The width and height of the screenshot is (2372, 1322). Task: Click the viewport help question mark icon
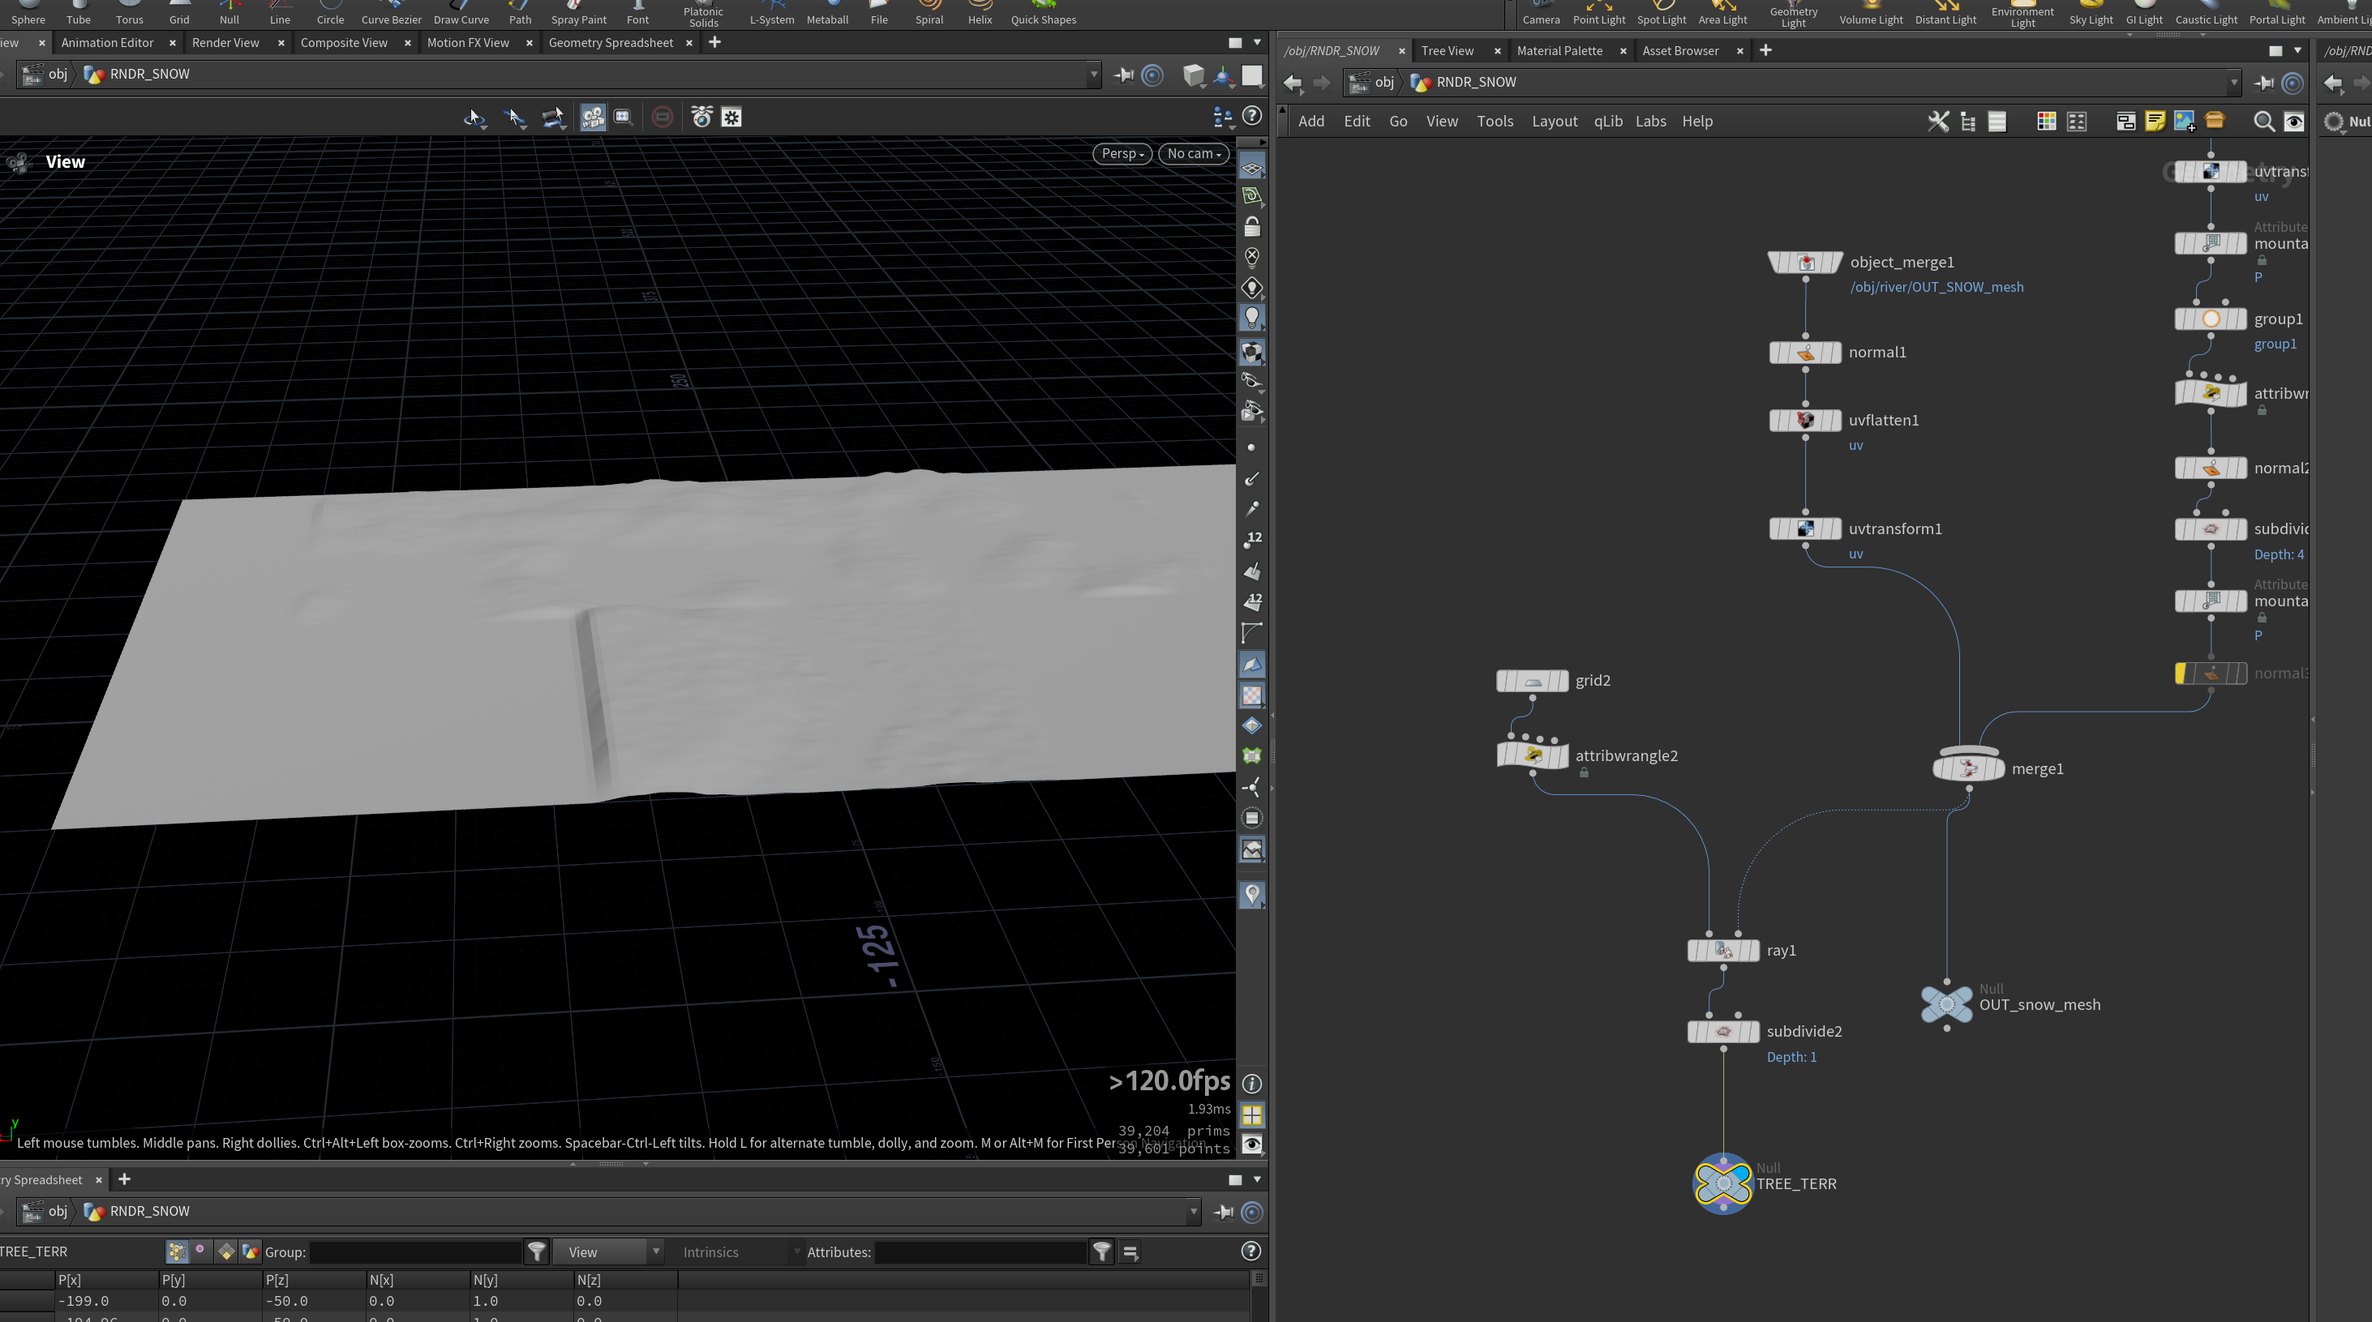1251,116
